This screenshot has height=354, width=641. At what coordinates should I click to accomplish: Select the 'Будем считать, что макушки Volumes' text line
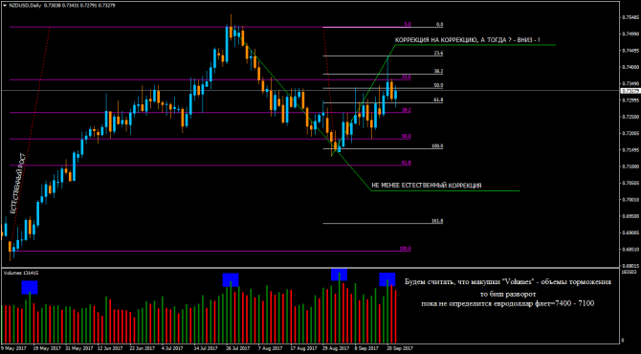click(x=508, y=282)
